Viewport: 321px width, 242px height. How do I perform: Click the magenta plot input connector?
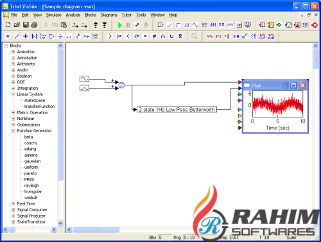[x=240, y=100]
